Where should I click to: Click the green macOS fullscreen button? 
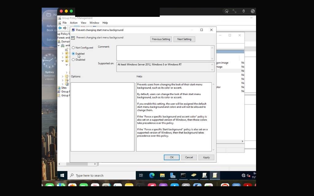tap(71, 11)
